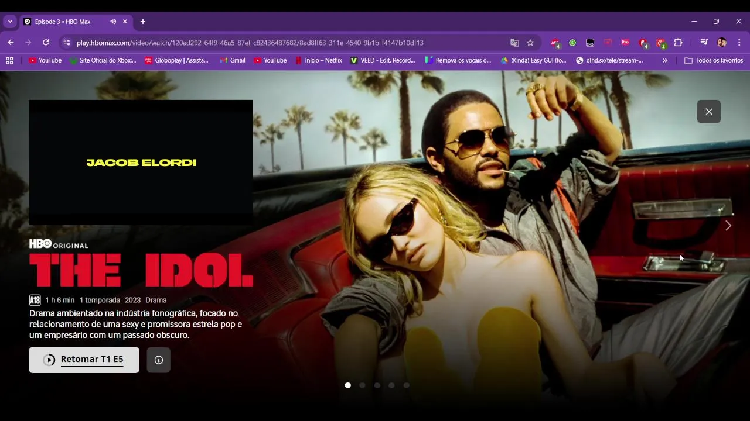Image resolution: width=750 pixels, height=421 pixels.
Task: Click the HBO Original logo
Action: tap(59, 244)
